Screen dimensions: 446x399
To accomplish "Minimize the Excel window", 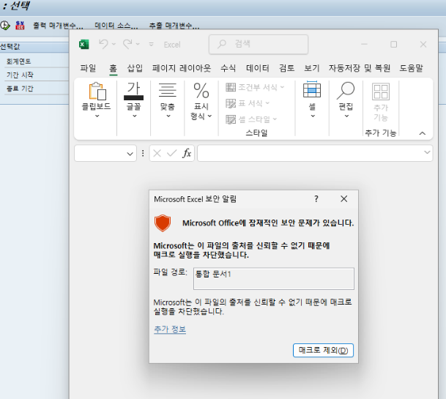I will tap(364, 44).
